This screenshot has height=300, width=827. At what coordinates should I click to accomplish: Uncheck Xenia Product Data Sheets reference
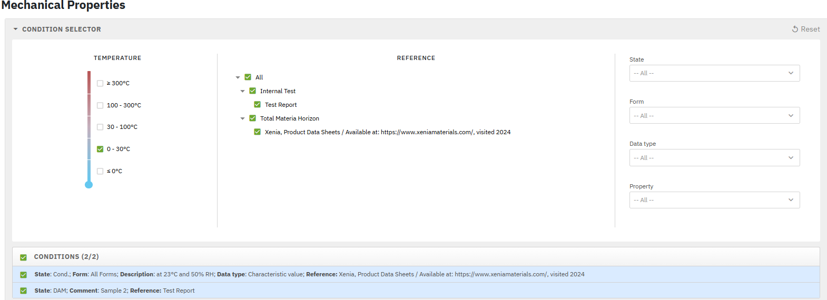click(x=258, y=132)
